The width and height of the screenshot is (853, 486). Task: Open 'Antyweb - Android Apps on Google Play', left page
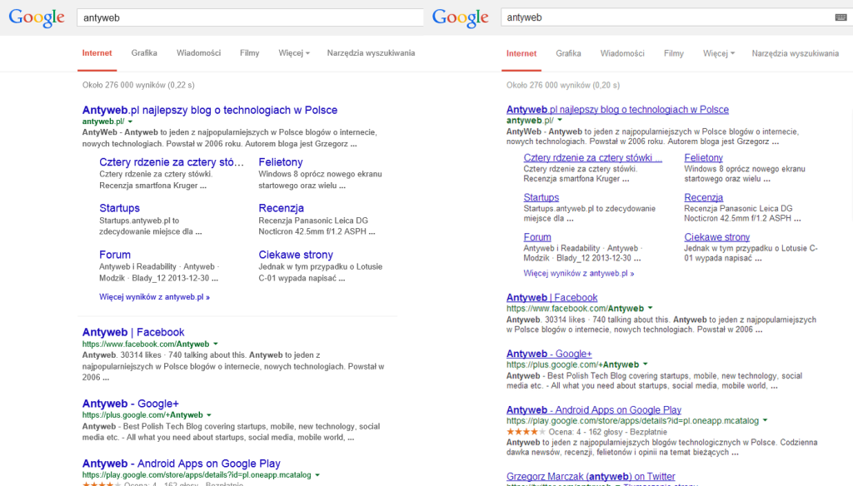(181, 464)
